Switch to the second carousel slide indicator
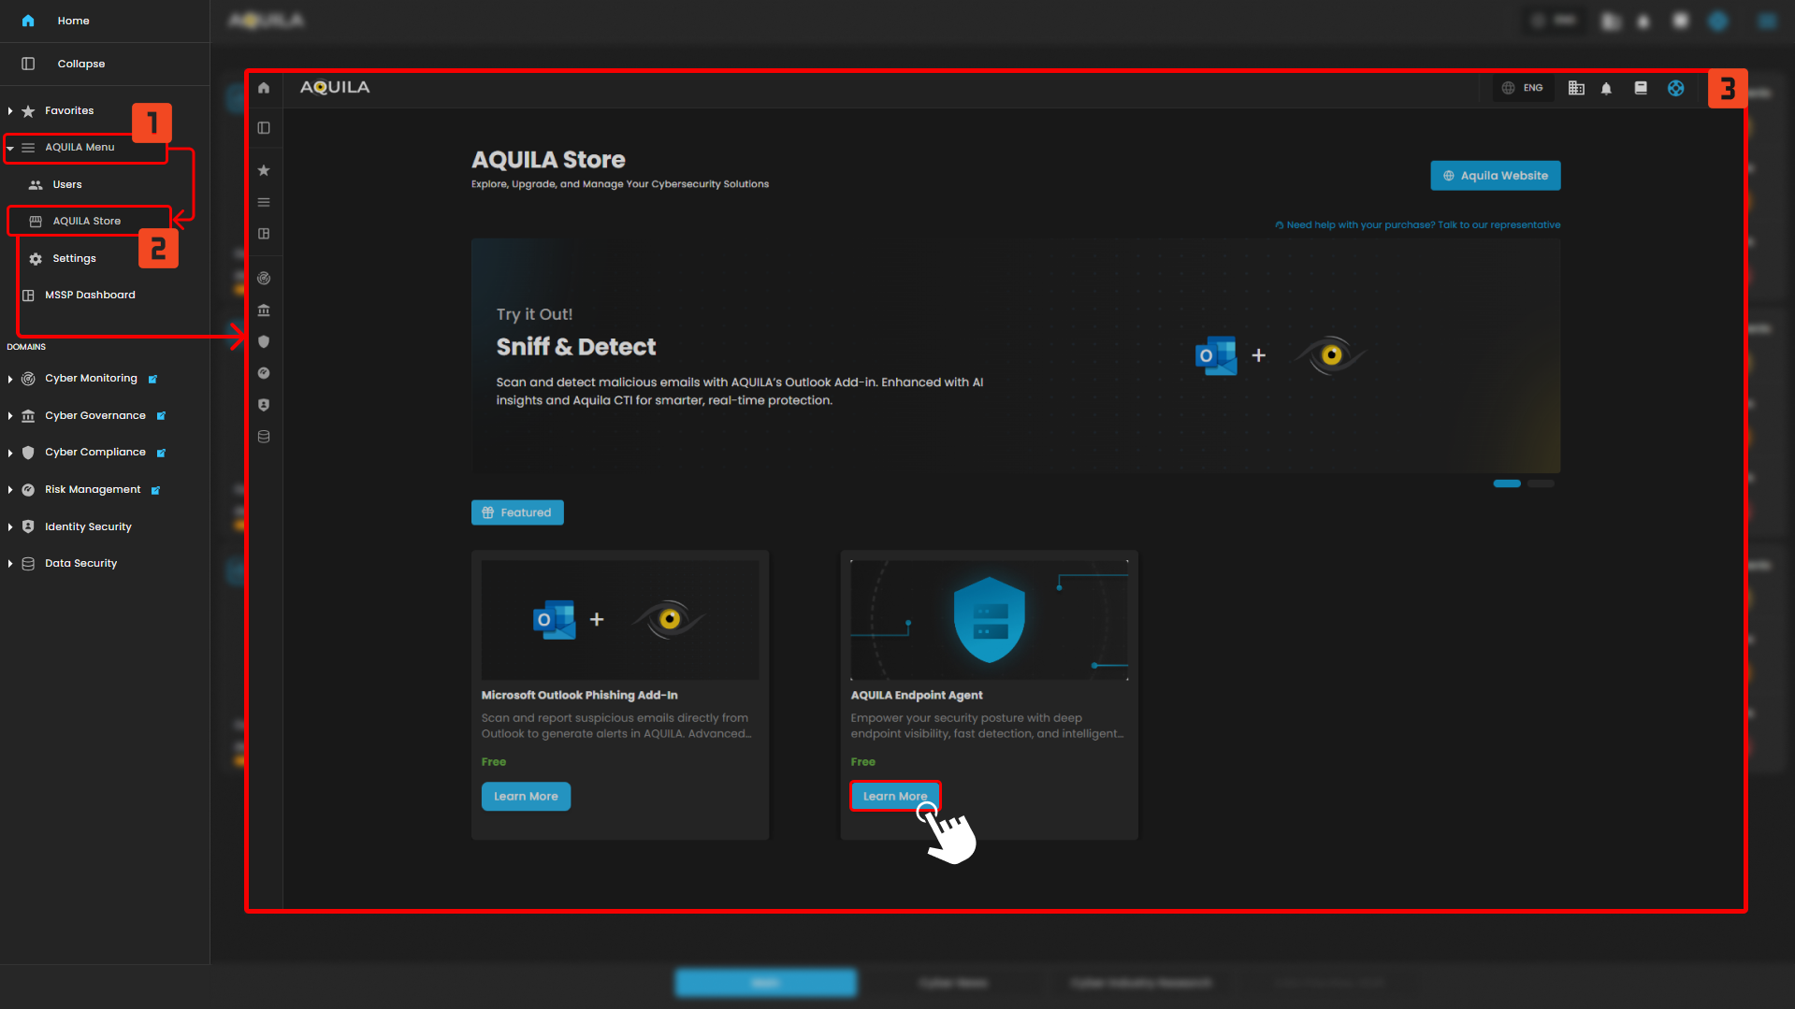Image resolution: width=1795 pixels, height=1009 pixels. [x=1541, y=483]
